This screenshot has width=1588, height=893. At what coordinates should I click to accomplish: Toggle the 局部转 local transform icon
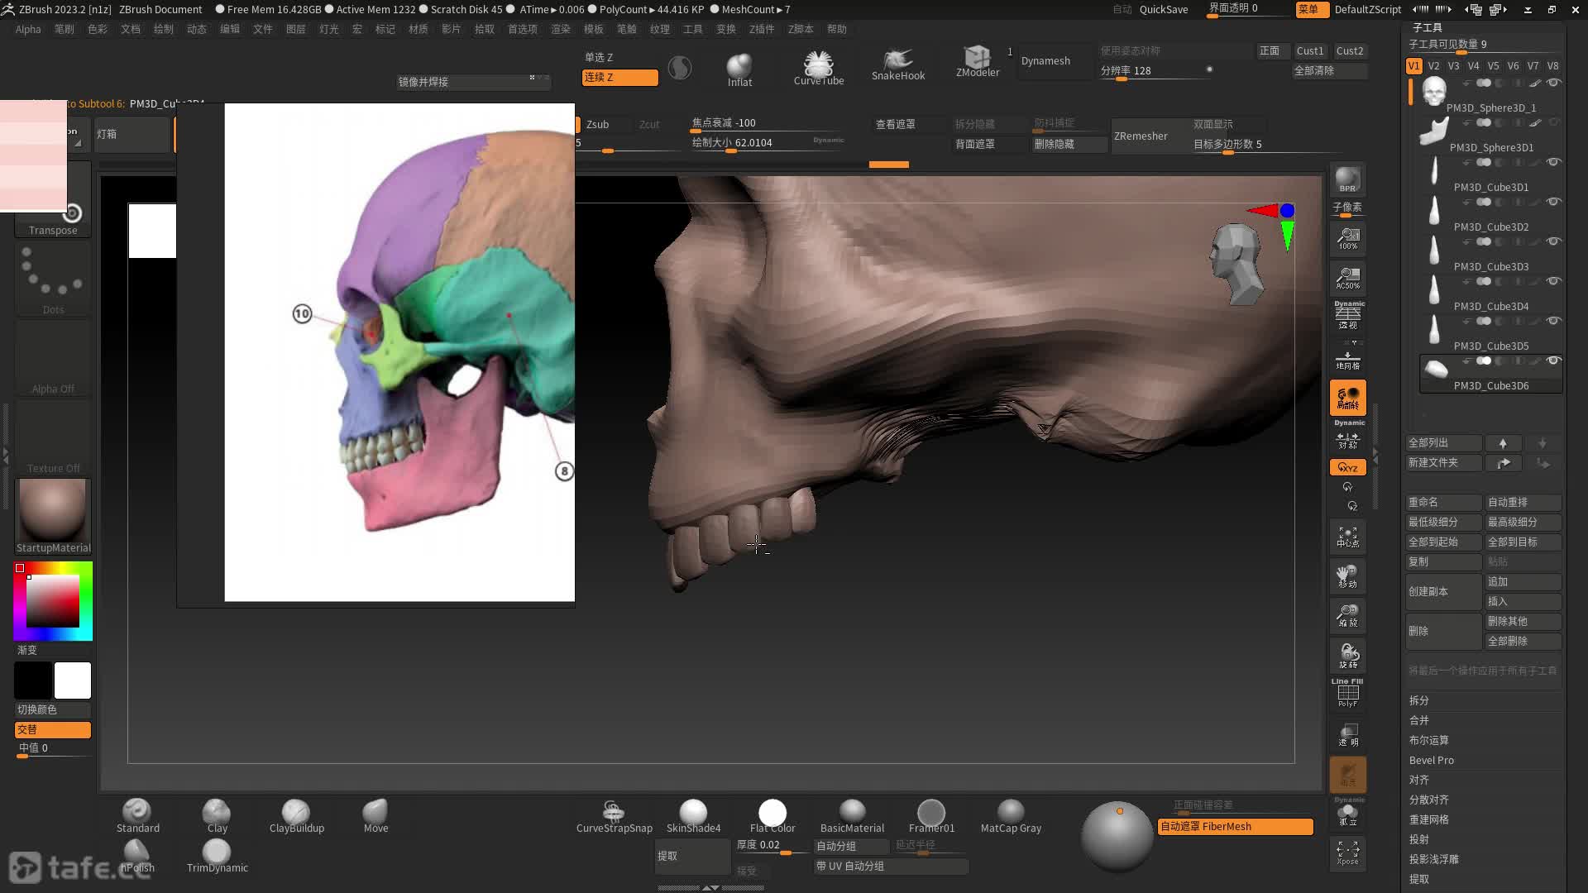pos(1347,398)
